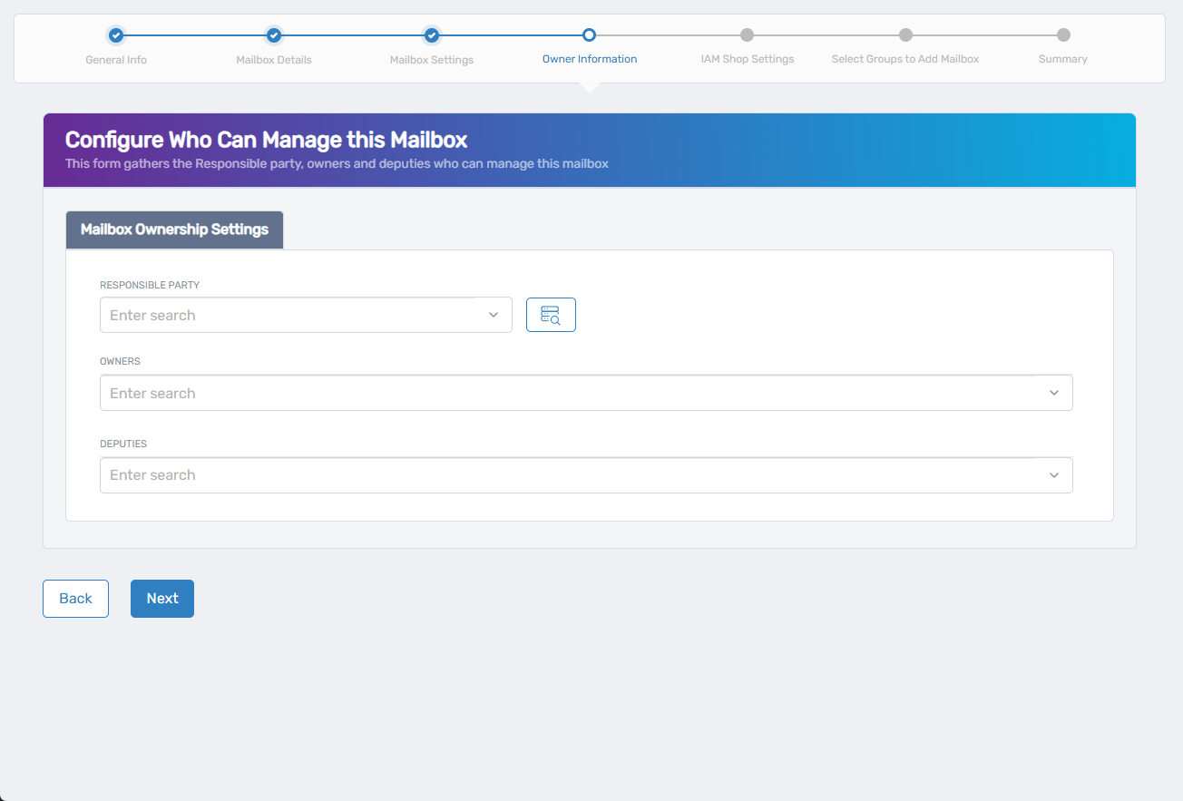The height and width of the screenshot is (801, 1183).
Task: Click the General Info completed checkmark icon
Action: 115,35
